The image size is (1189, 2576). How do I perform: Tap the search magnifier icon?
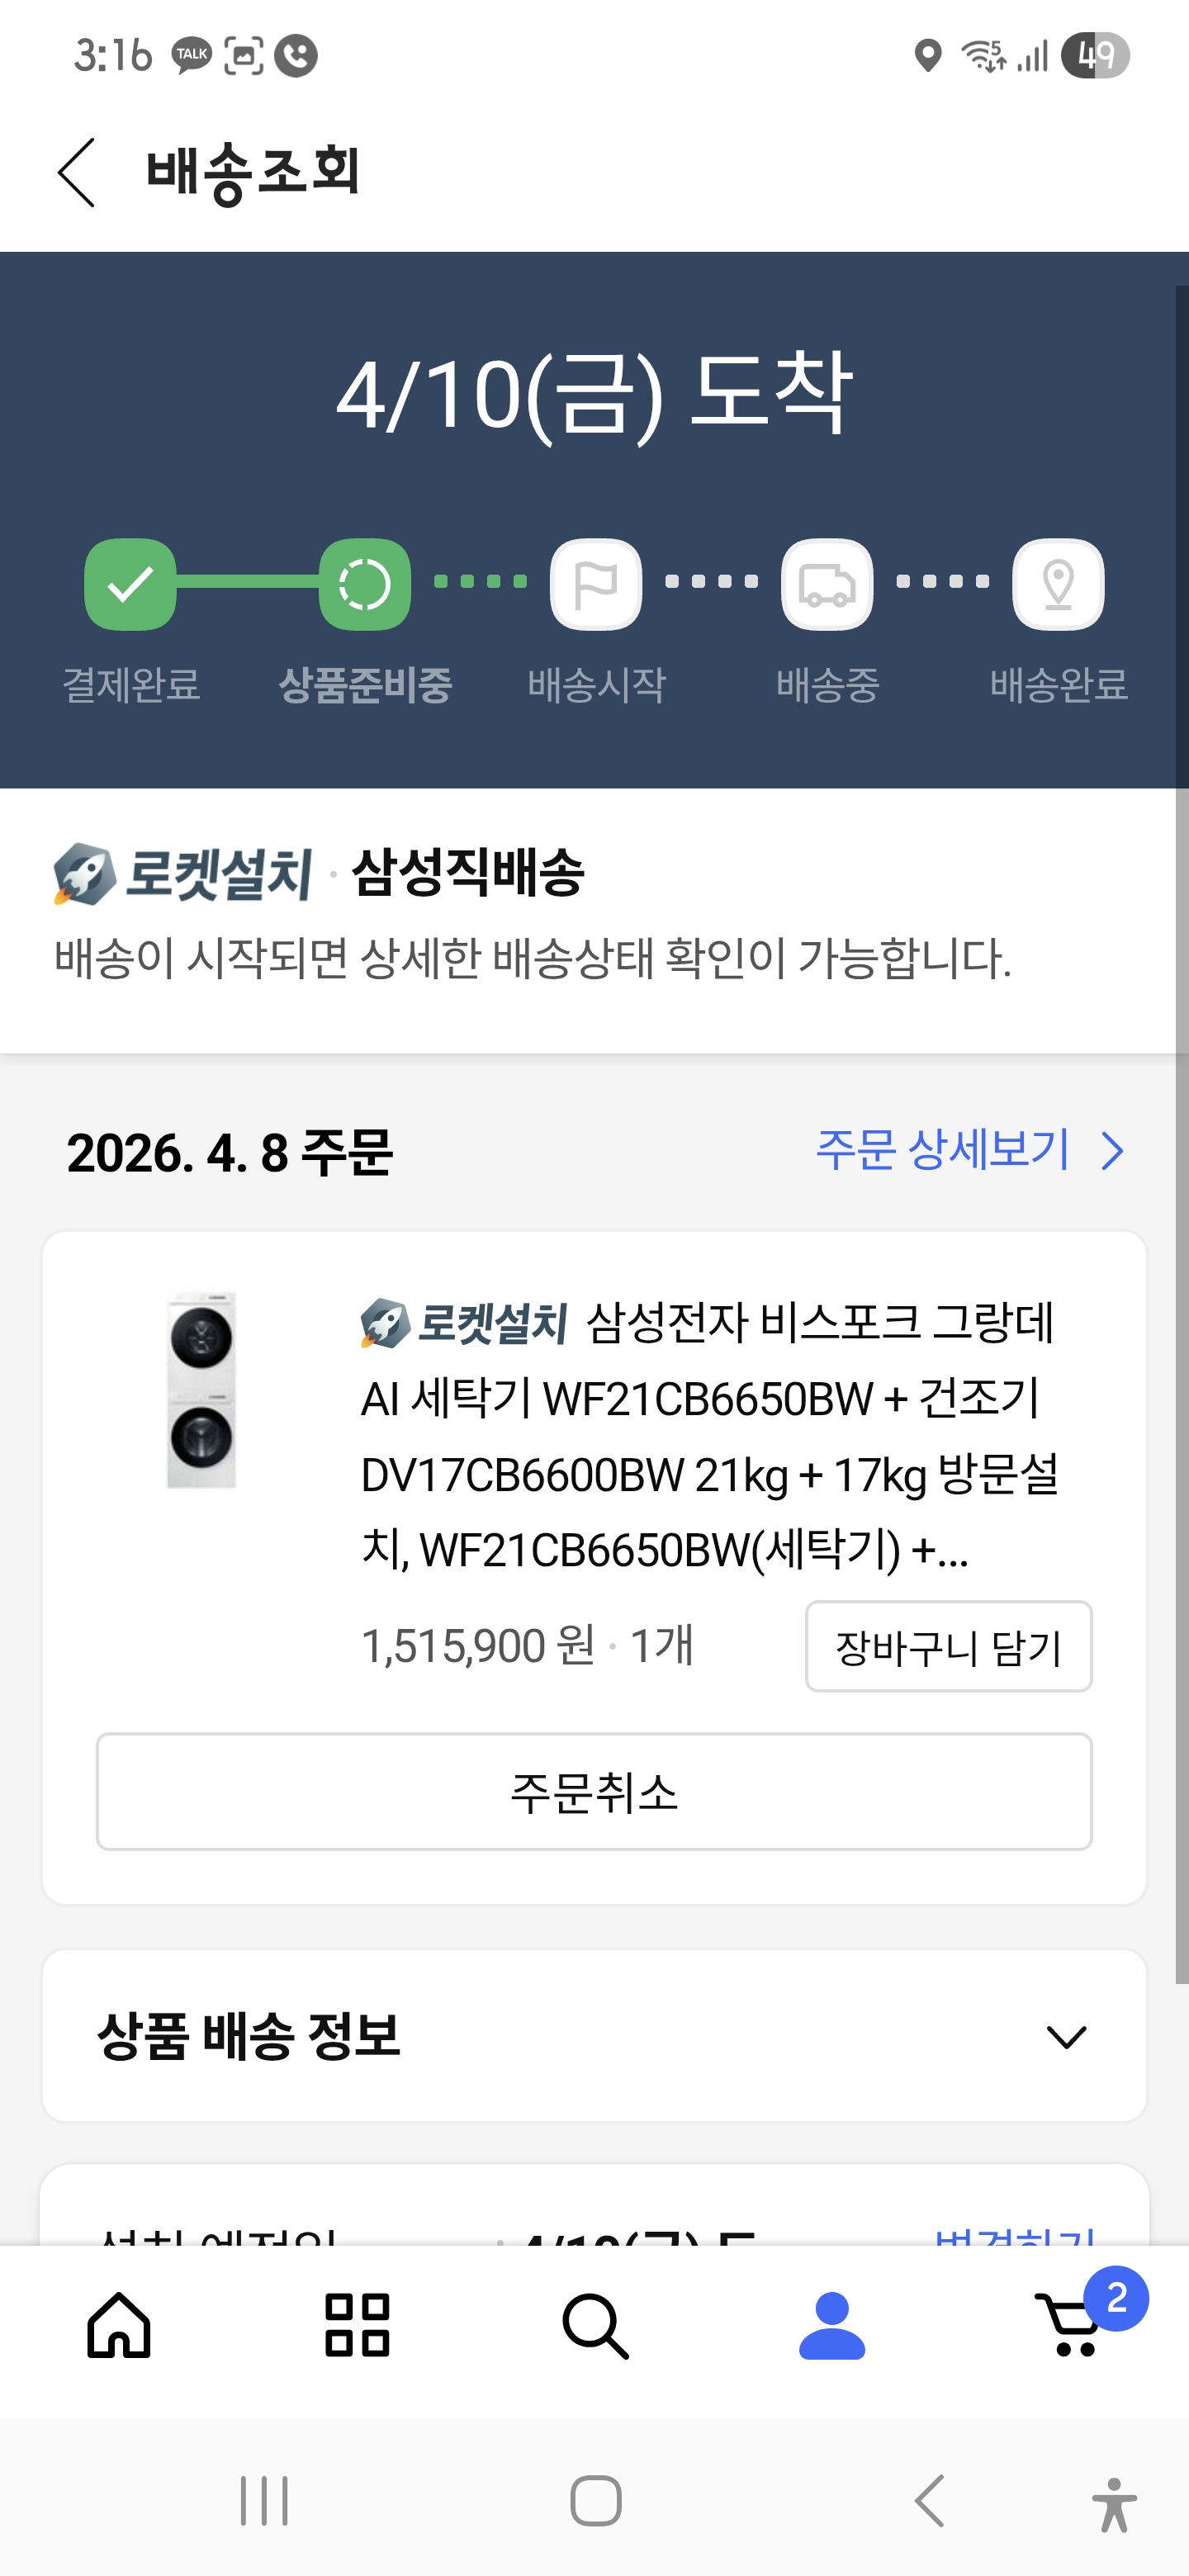pos(595,2324)
